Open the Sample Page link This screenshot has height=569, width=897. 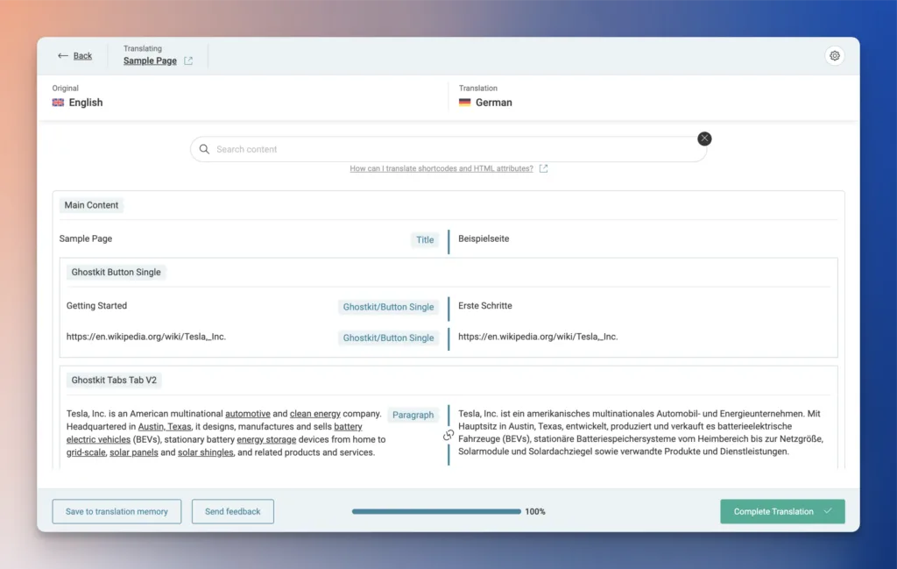150,61
